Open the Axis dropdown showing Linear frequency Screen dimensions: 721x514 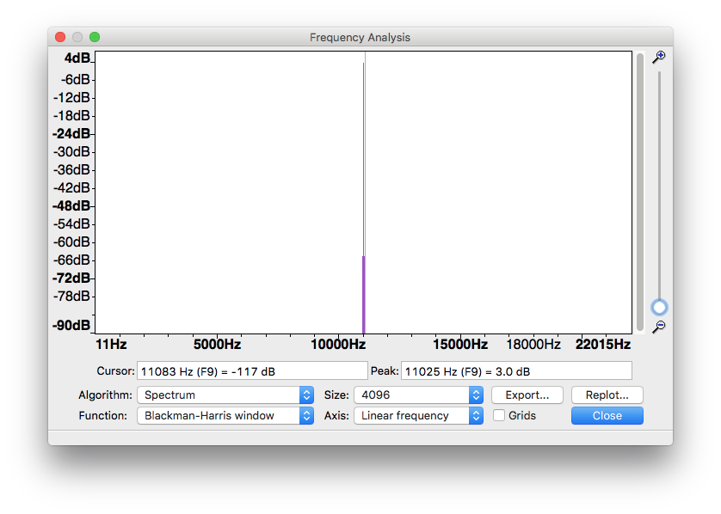pos(418,416)
